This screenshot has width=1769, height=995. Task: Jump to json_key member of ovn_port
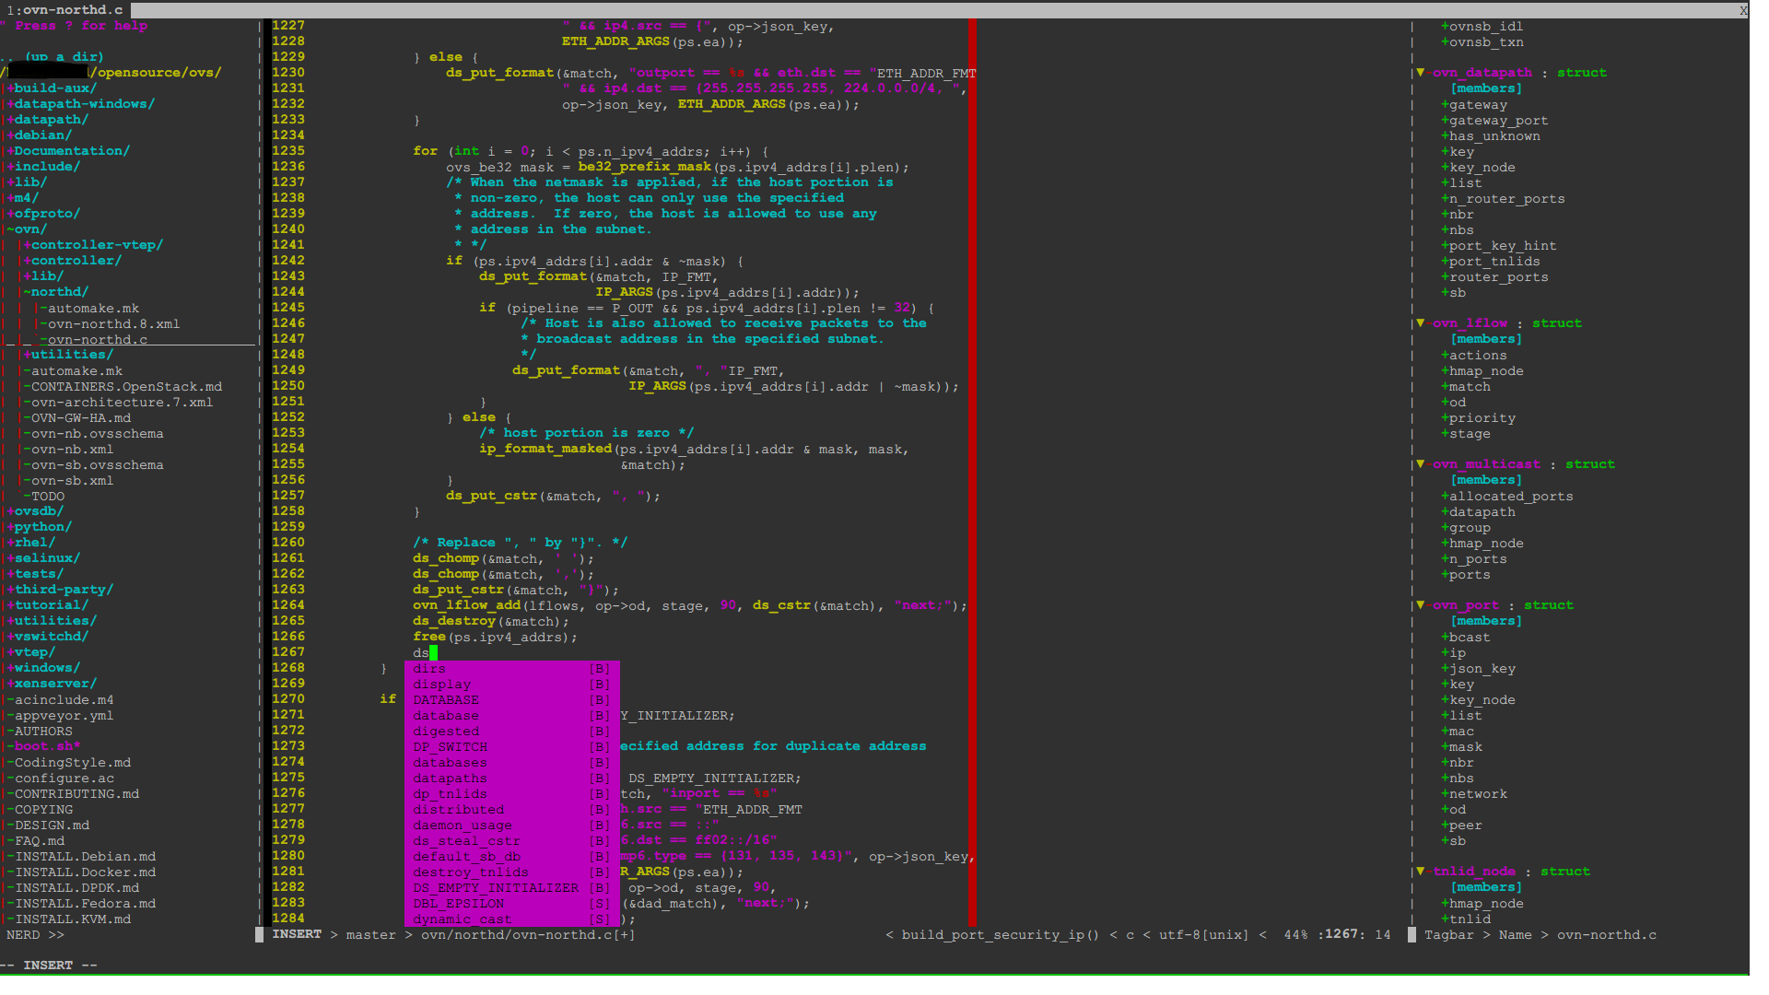1482,669
